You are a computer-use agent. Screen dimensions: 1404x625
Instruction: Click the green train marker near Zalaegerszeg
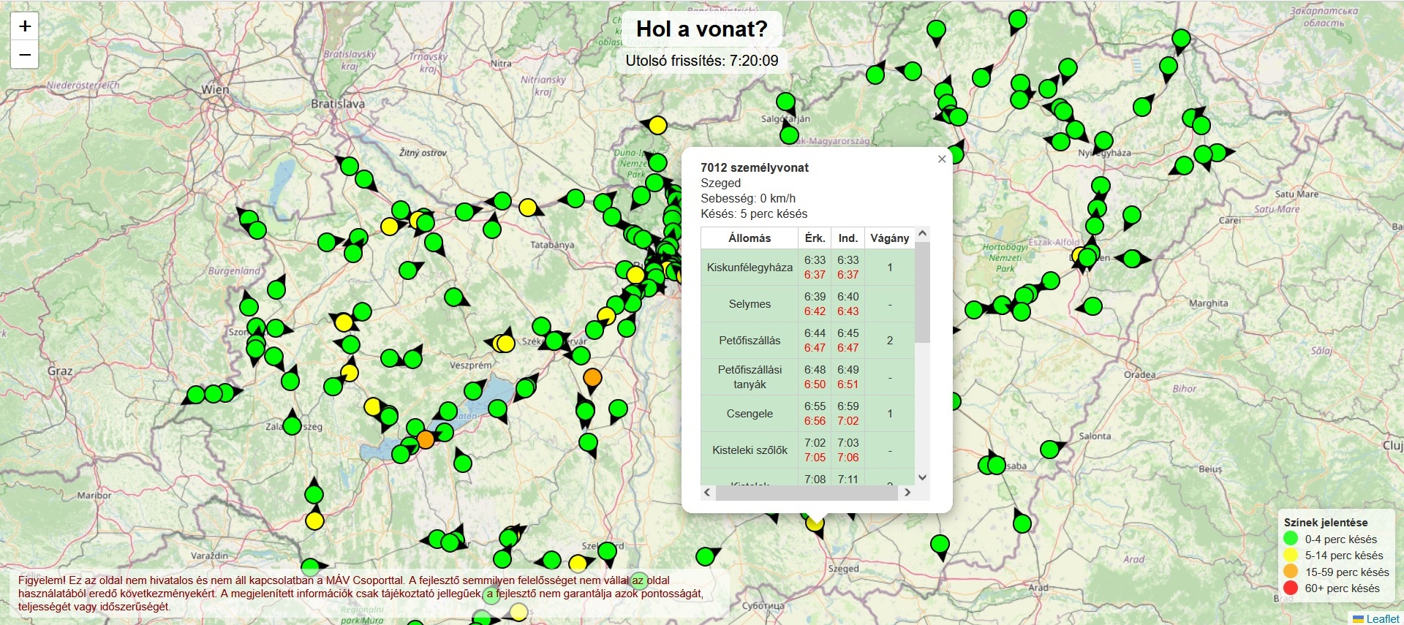[292, 425]
